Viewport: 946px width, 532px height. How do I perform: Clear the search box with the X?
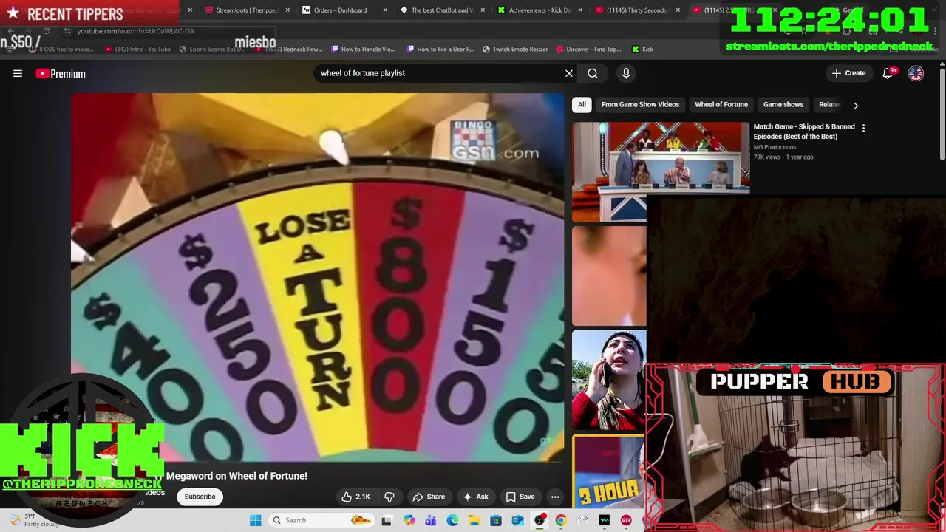point(569,73)
